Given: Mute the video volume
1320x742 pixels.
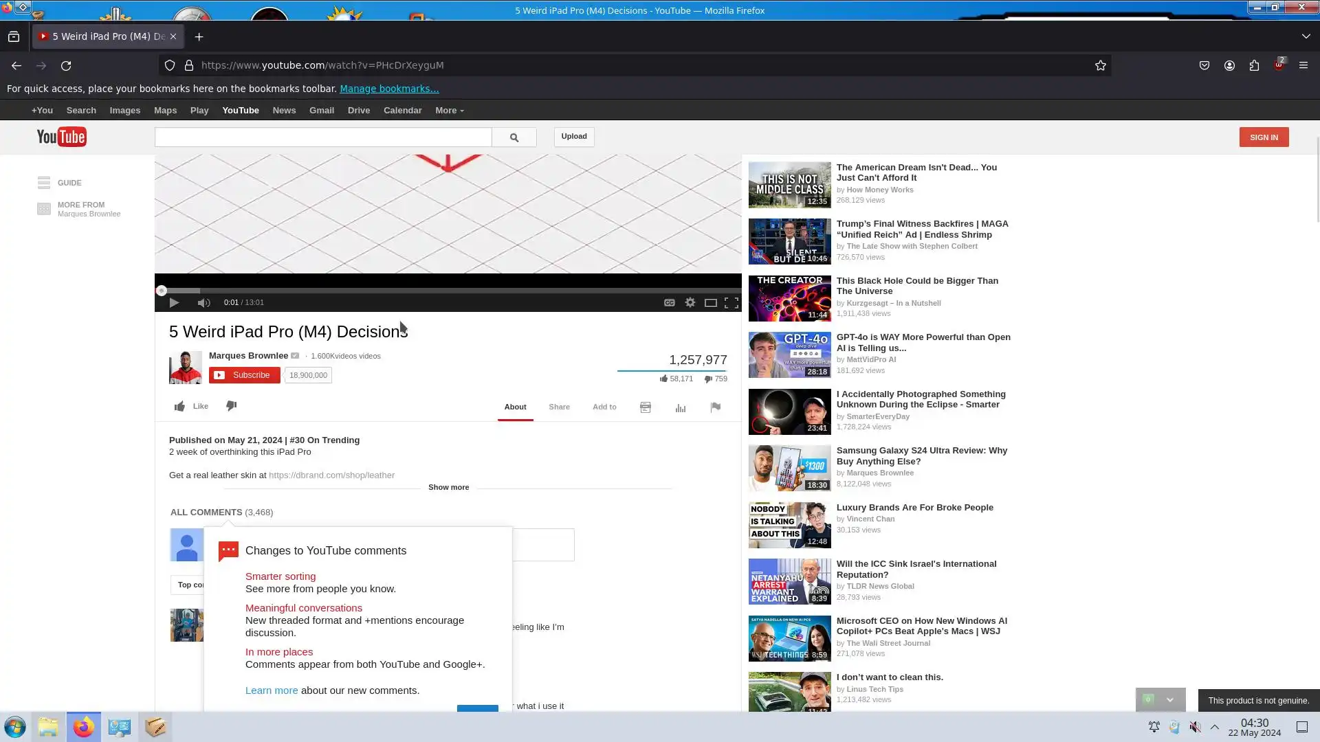Looking at the screenshot, I should click(203, 303).
